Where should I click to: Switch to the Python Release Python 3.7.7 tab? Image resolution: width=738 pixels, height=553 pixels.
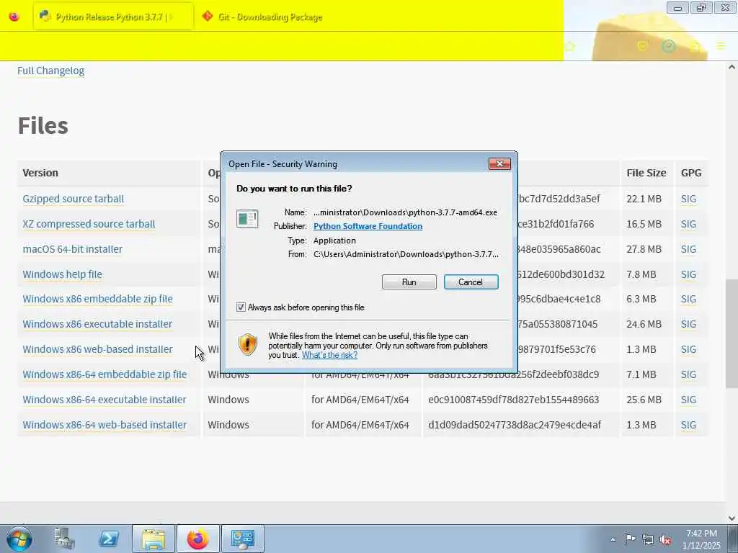113,17
